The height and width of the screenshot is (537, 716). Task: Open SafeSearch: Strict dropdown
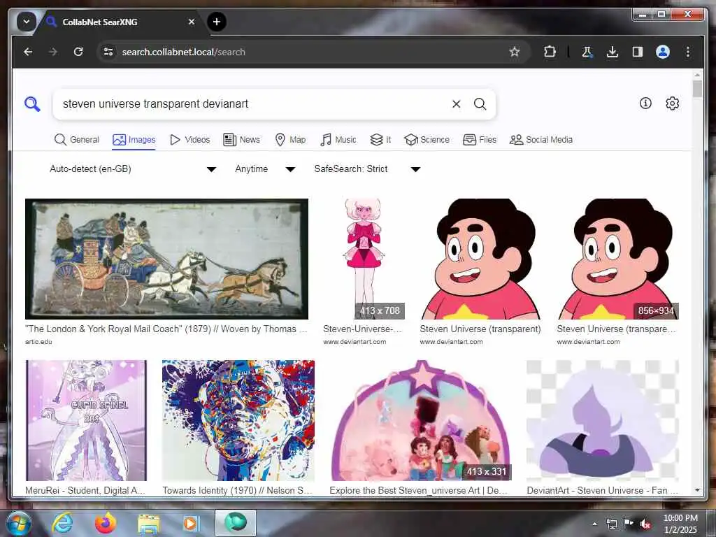(x=367, y=169)
